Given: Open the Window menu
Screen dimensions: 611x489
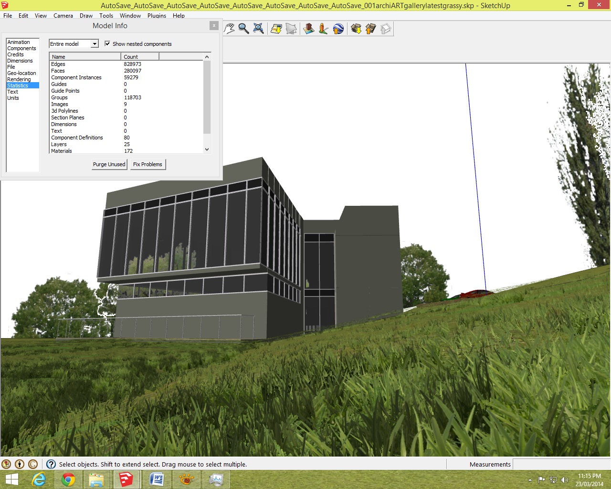Looking at the screenshot, I should coord(130,16).
